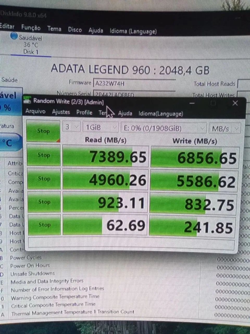The image size is (250, 334).
Task: Open Arquivo menu in CrystalDiskMark
Action: [x=35, y=111]
